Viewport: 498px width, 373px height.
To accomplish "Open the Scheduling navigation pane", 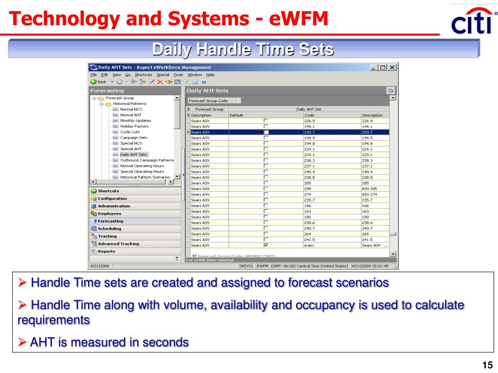I will (135, 229).
